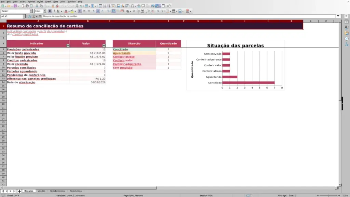Viewport: 350px width, 197px height.
Task: Click the formula input line
Action: point(189,16)
